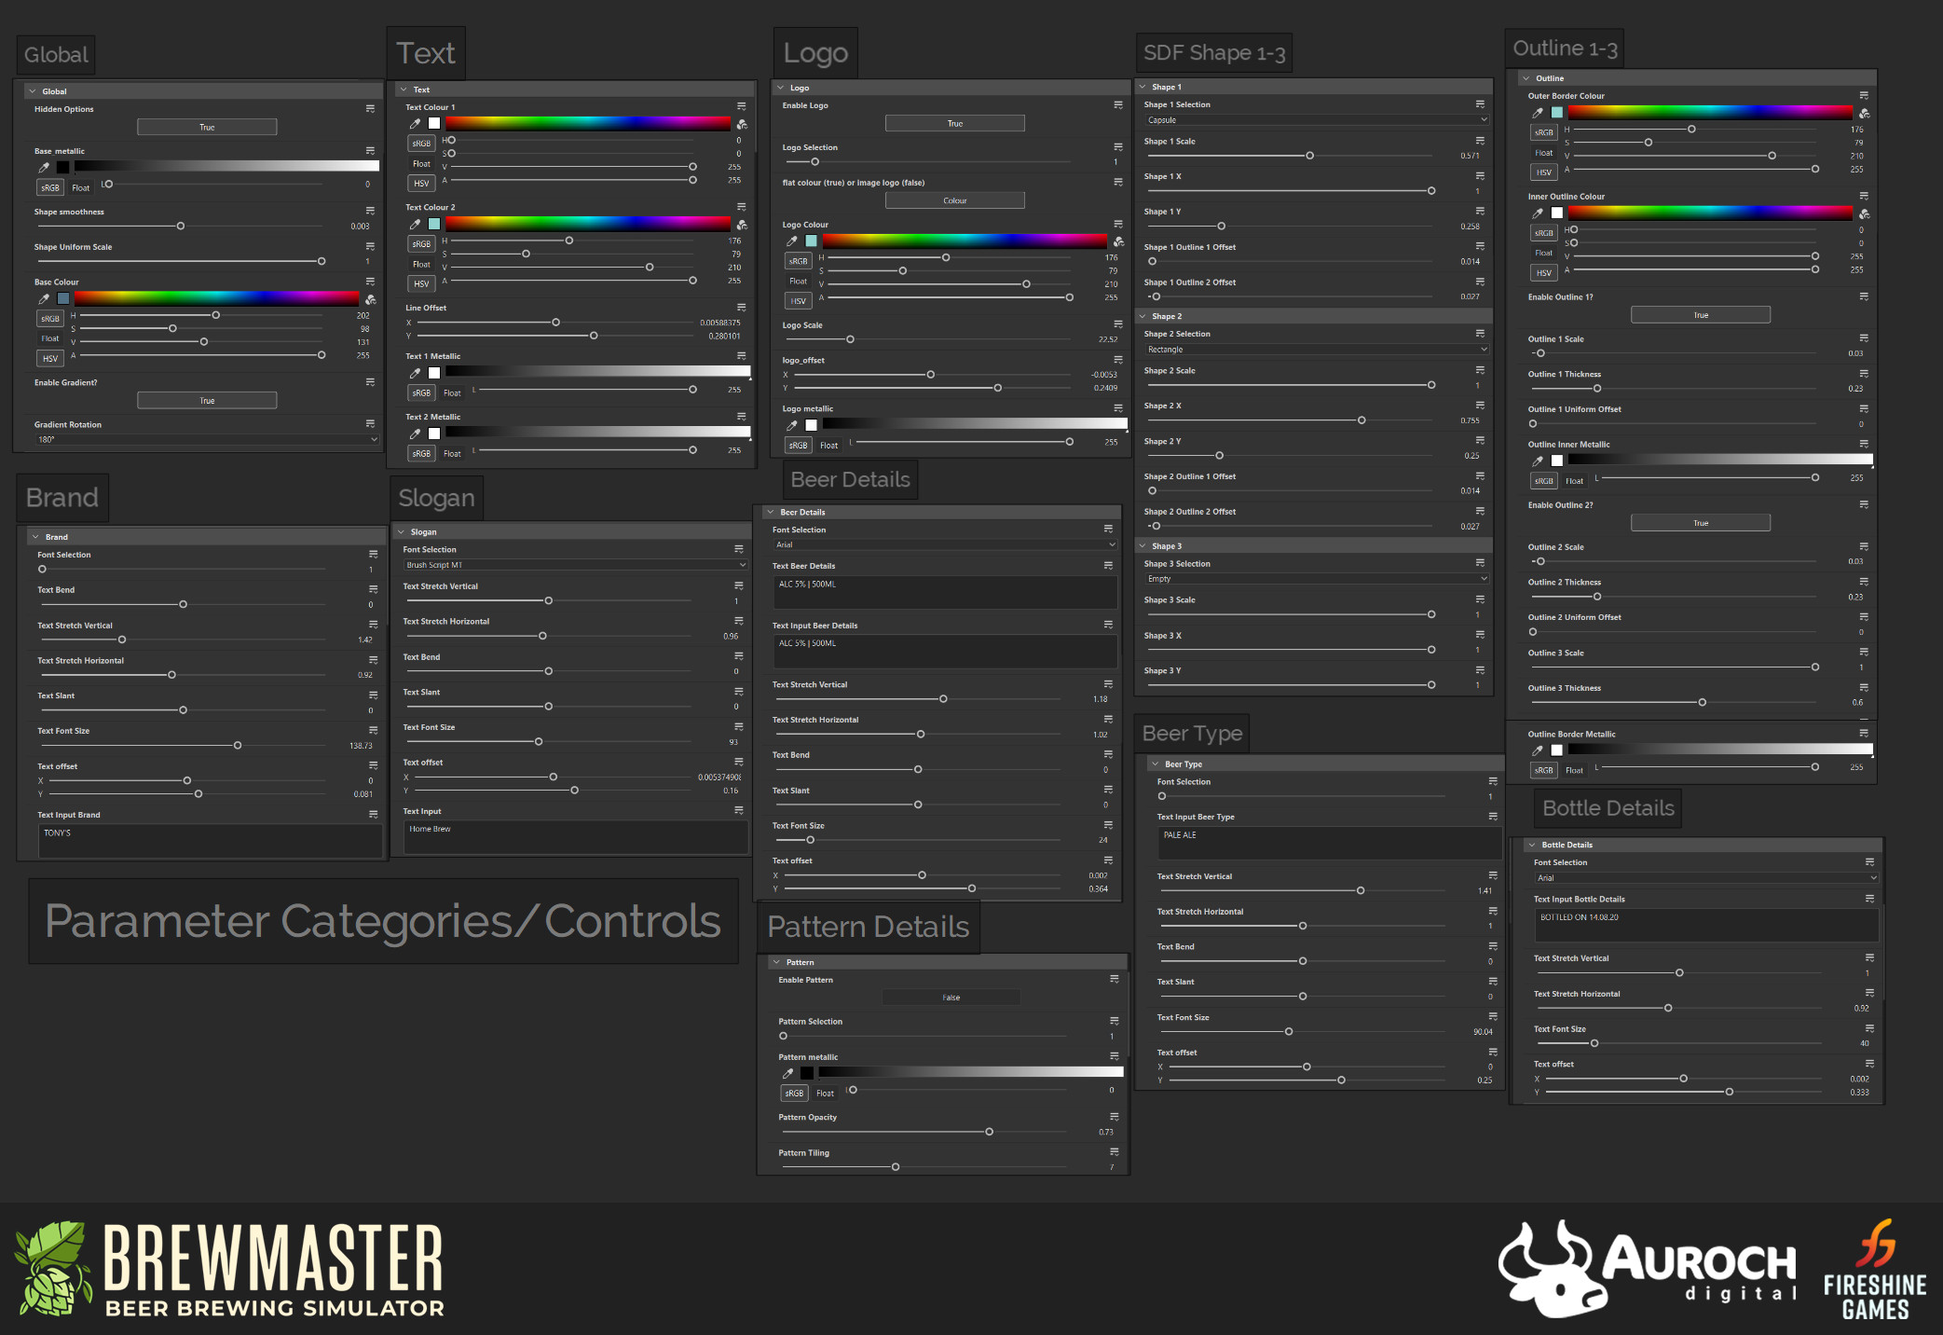This screenshot has height=1335, width=1943.
Task: Open the Shape 2 Selection Rectangle dropdown
Action: [1316, 350]
